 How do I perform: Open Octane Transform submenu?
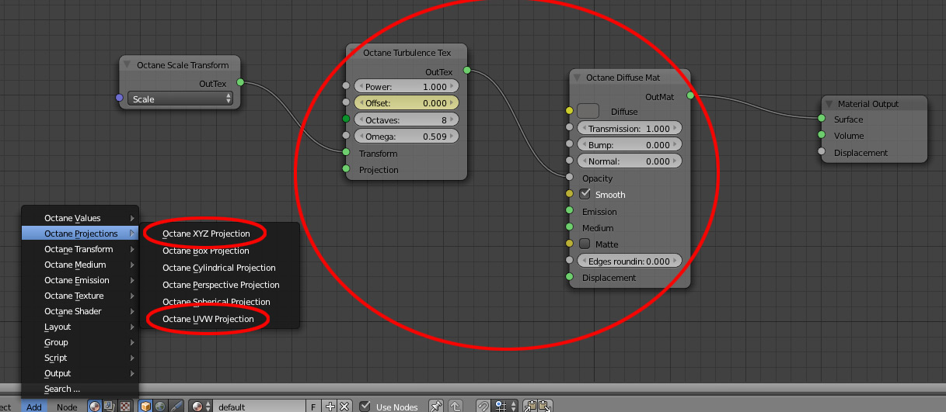[80, 249]
